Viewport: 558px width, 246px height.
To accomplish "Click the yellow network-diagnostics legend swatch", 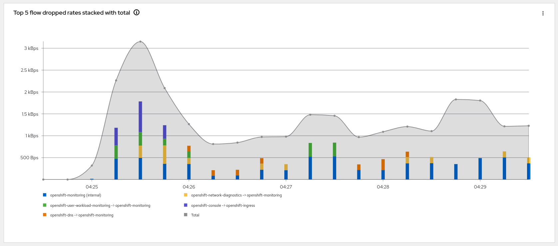I will pos(185,195).
